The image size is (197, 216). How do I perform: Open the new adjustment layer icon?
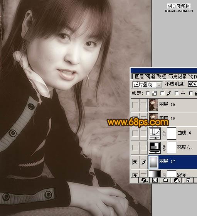(x=176, y=180)
